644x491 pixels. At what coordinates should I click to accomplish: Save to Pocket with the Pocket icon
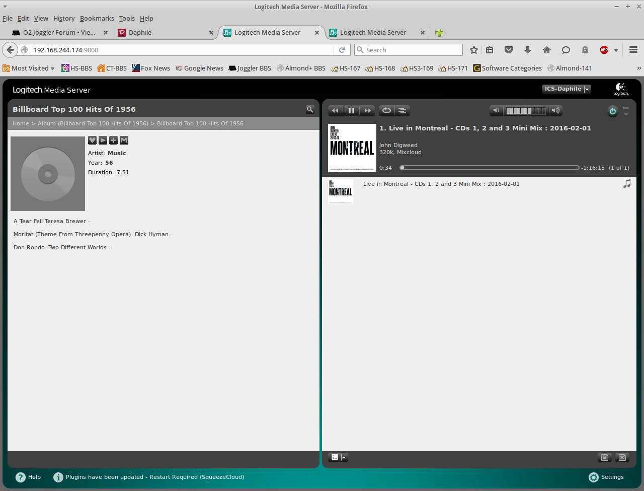point(509,50)
